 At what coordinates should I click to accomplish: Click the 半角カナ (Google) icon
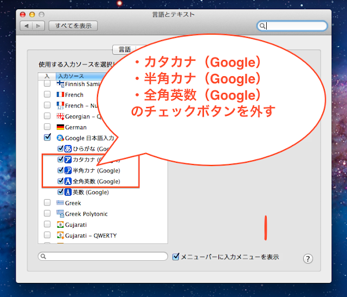coord(68,170)
